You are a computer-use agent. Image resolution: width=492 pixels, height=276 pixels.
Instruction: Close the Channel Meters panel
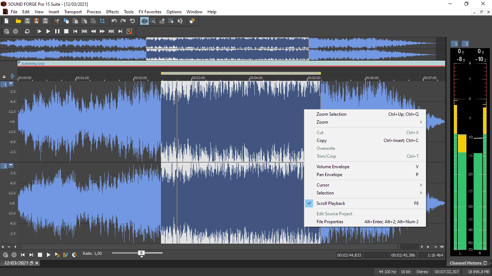tap(490, 263)
